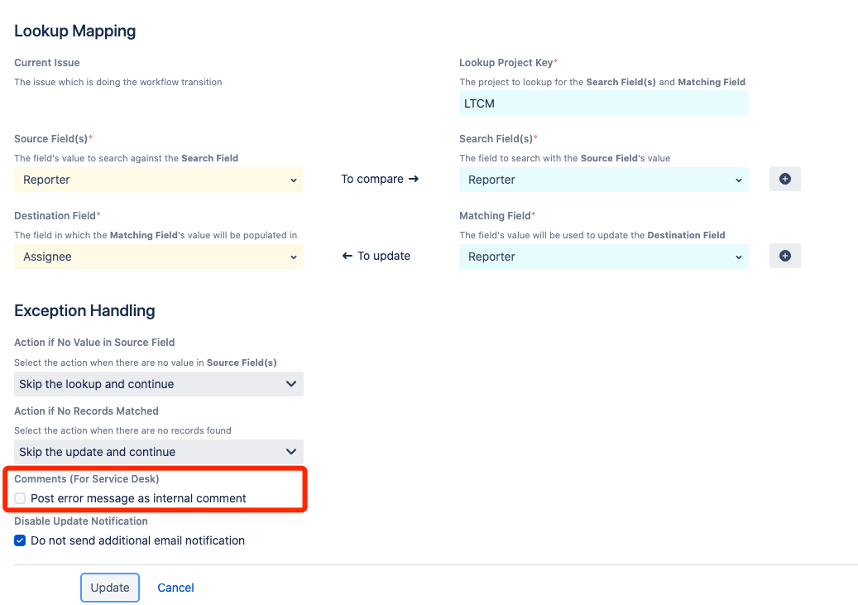Click the plus icon beside Matching Field
The image size is (858, 605).
coord(784,256)
